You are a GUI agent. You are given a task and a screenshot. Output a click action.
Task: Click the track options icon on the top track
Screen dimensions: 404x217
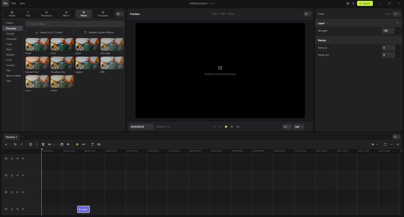pos(6,159)
